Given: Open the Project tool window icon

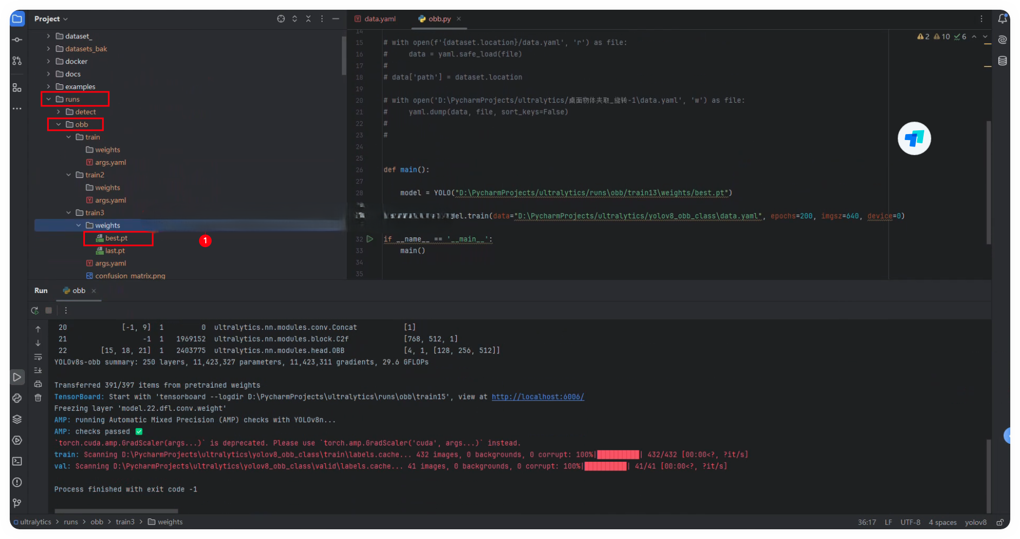Looking at the screenshot, I should click(x=17, y=19).
